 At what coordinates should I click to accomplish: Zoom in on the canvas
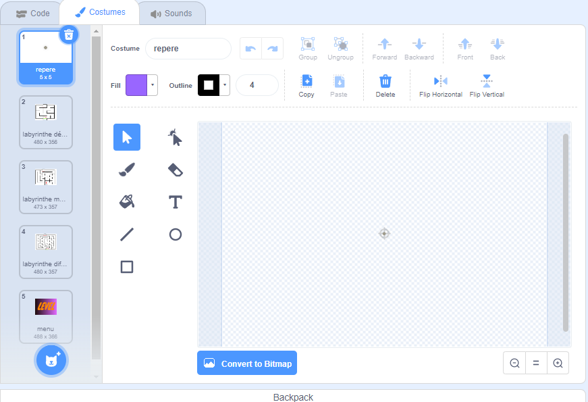(x=558, y=363)
